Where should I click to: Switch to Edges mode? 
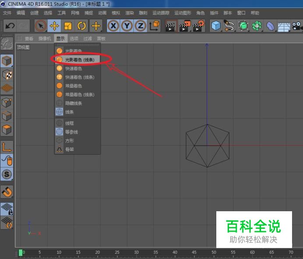click(7, 116)
